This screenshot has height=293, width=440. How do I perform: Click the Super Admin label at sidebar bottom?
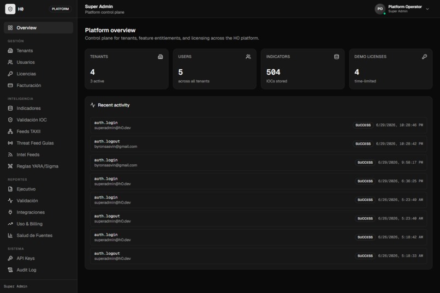pos(15,286)
